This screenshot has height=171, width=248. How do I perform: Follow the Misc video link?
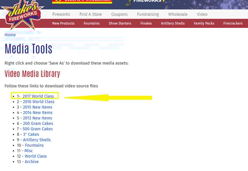[29, 150]
